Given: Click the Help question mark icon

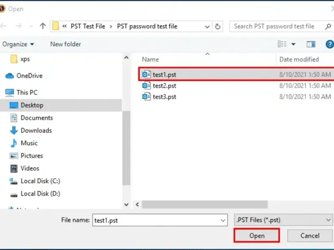Looking at the screenshot, I should 329,44.
